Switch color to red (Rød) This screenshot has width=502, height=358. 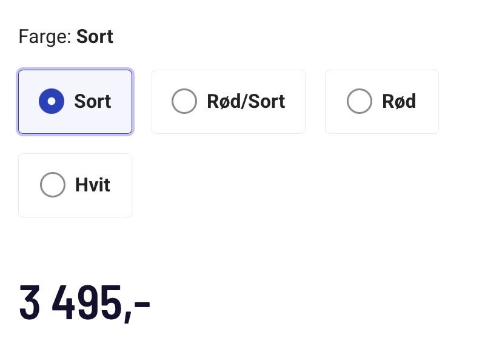coord(381,102)
